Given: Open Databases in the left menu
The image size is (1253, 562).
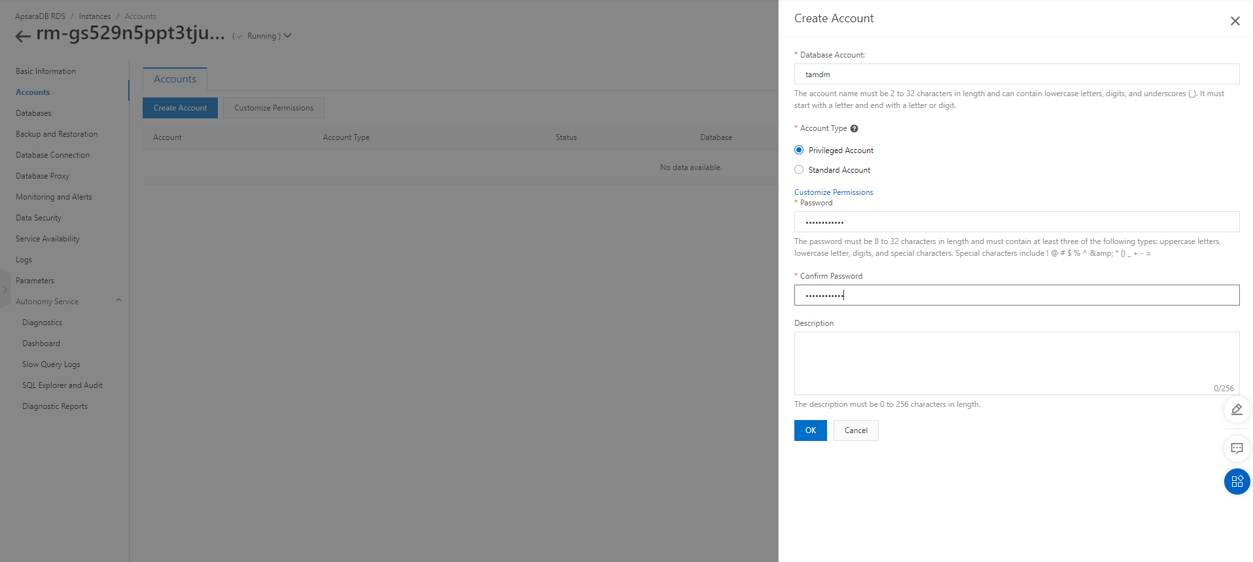Looking at the screenshot, I should [x=33, y=113].
